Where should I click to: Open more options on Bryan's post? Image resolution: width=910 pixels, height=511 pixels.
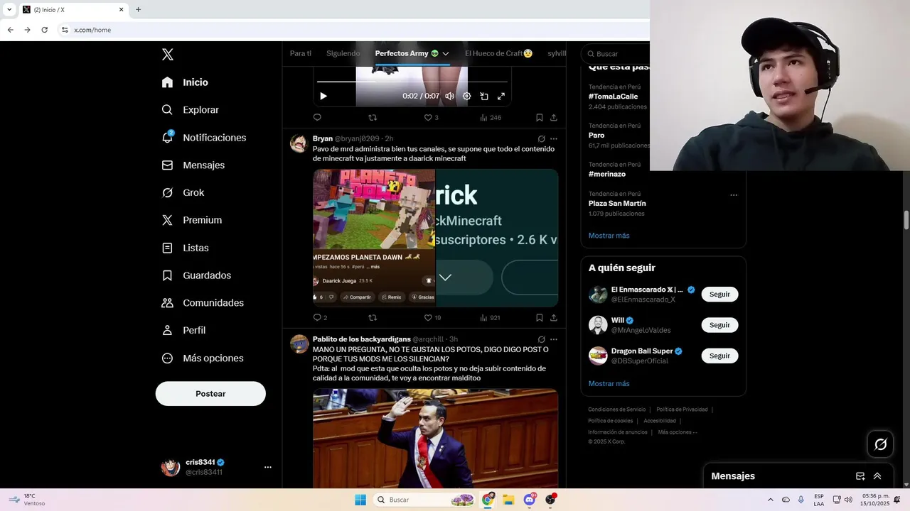[x=554, y=139]
